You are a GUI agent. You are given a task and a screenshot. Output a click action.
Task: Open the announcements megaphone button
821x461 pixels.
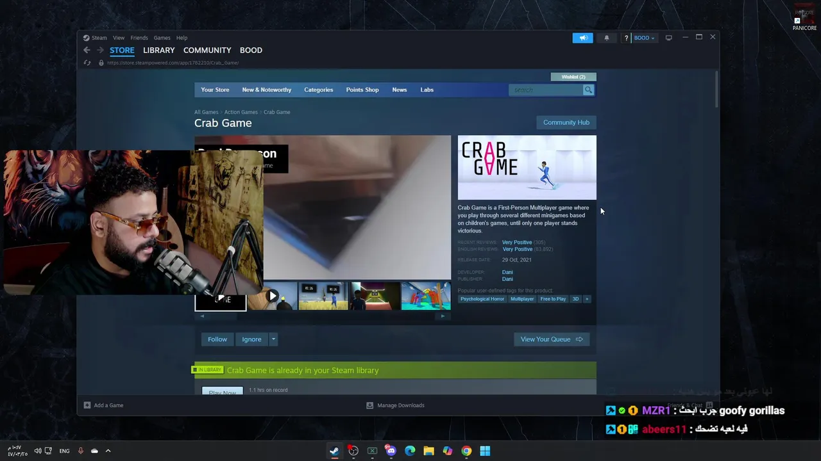[583, 38]
